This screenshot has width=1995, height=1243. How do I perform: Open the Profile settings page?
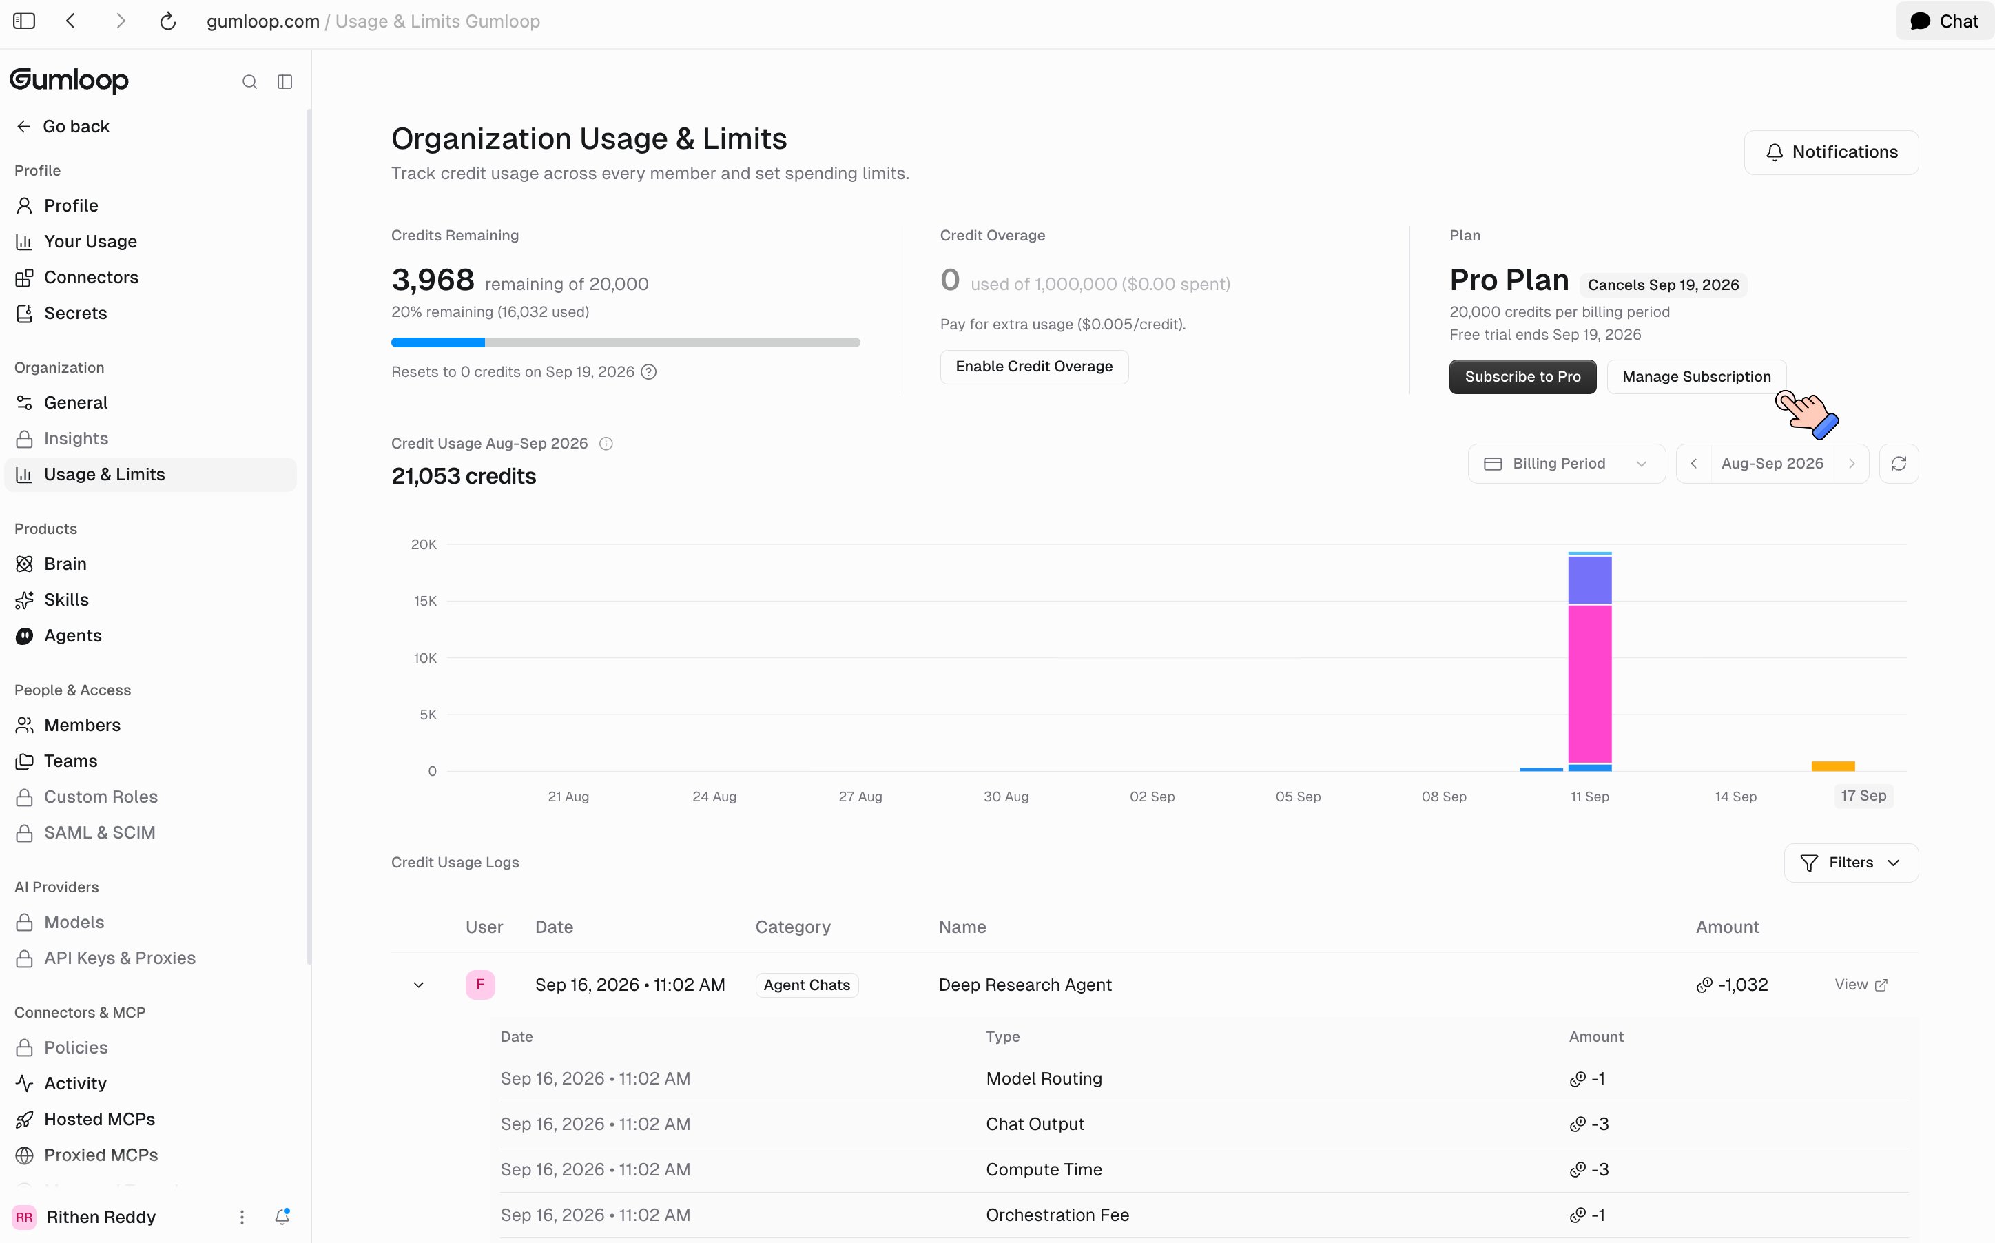point(150,205)
